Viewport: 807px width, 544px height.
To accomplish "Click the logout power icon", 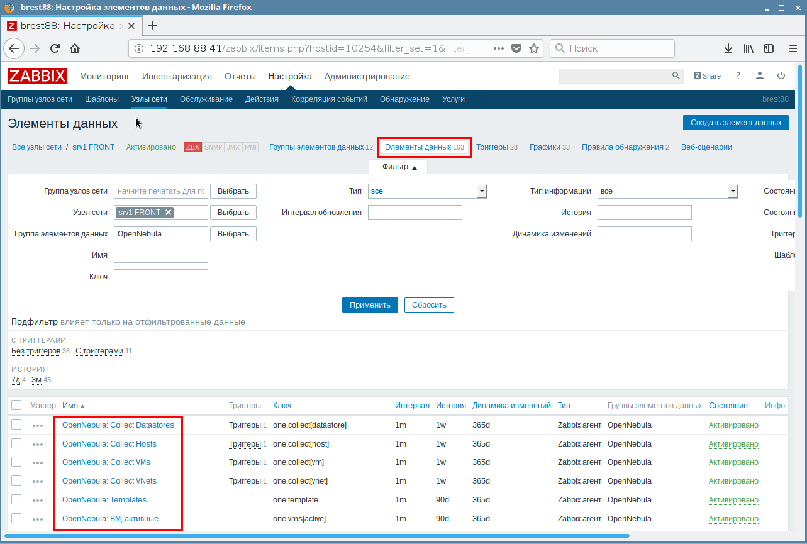I will [781, 76].
